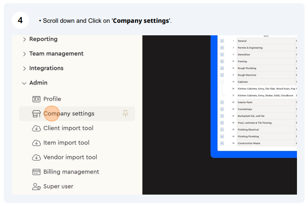Expand the Interior Paint row
This screenshot has width=308, height=206.
tap(222, 102)
